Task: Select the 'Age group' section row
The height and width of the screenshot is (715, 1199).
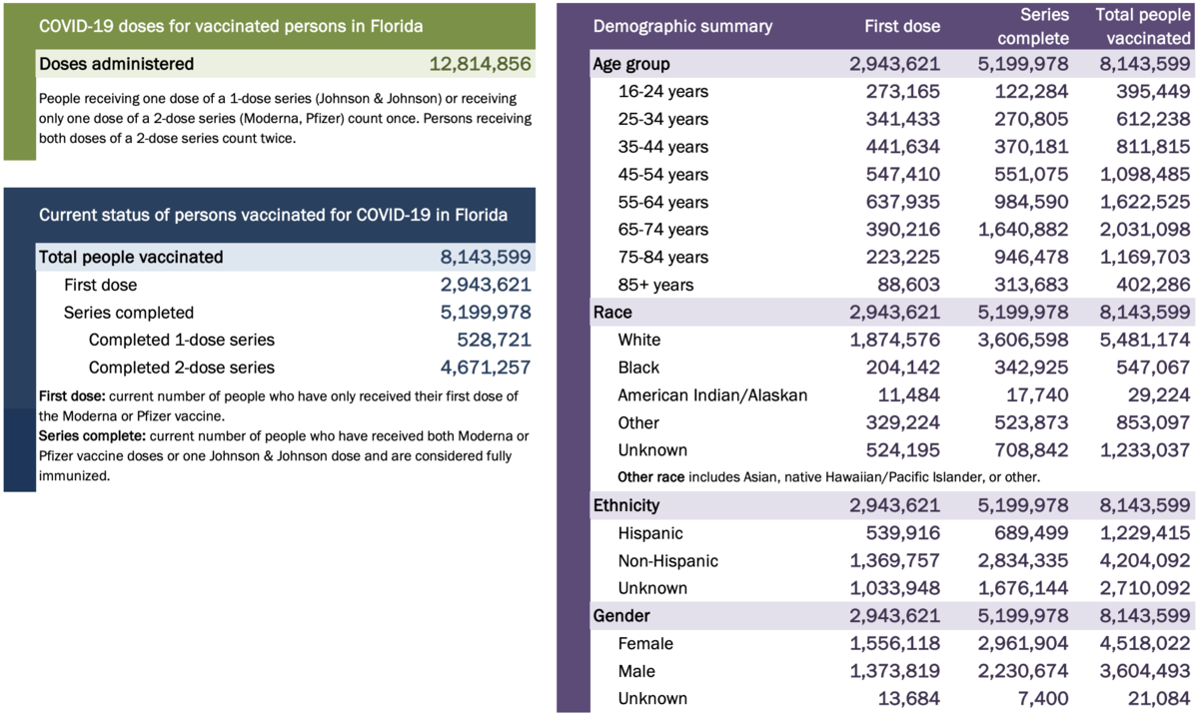Action: pos(631,64)
